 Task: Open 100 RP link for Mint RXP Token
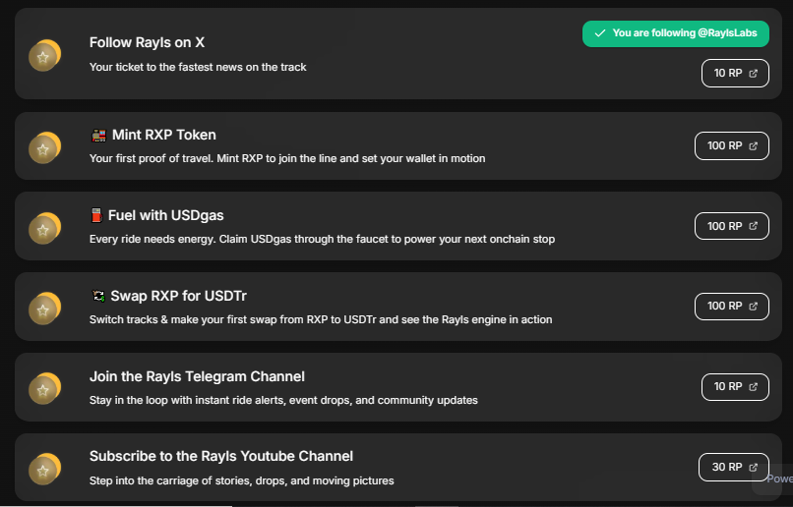pyautogui.click(x=732, y=146)
